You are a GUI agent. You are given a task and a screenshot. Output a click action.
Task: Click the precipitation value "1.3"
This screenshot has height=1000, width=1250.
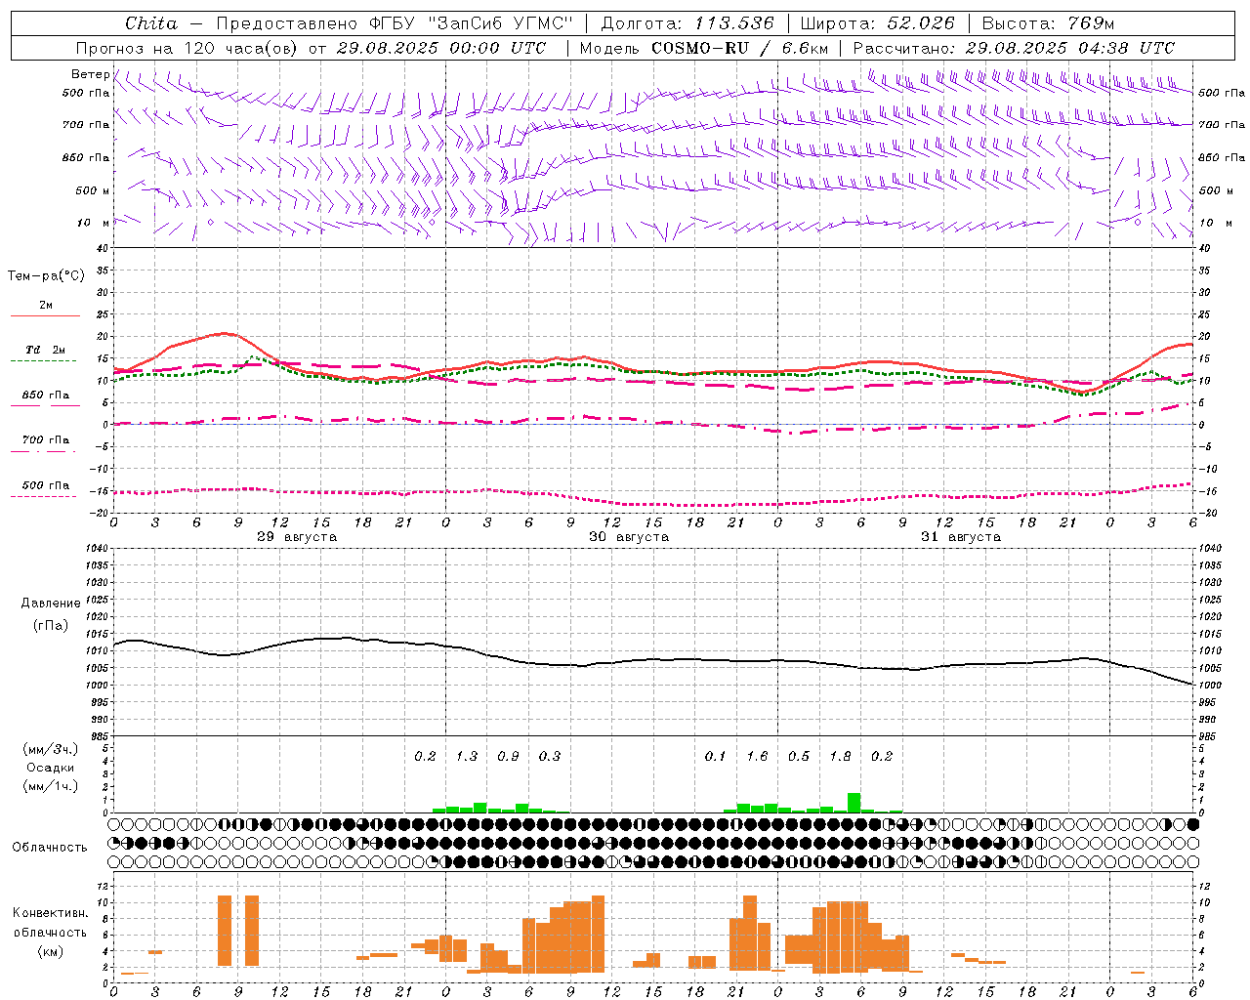(467, 756)
